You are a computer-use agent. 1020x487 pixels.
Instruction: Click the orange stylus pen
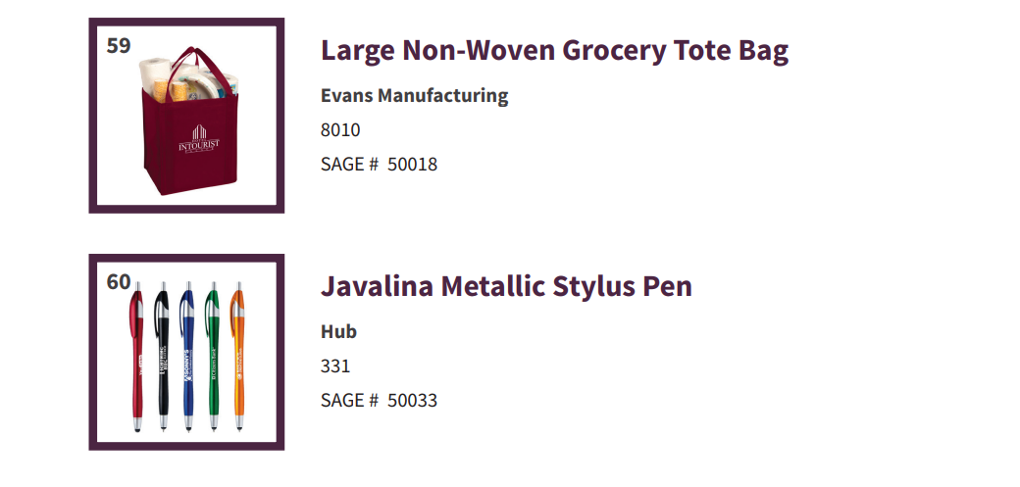(238, 357)
